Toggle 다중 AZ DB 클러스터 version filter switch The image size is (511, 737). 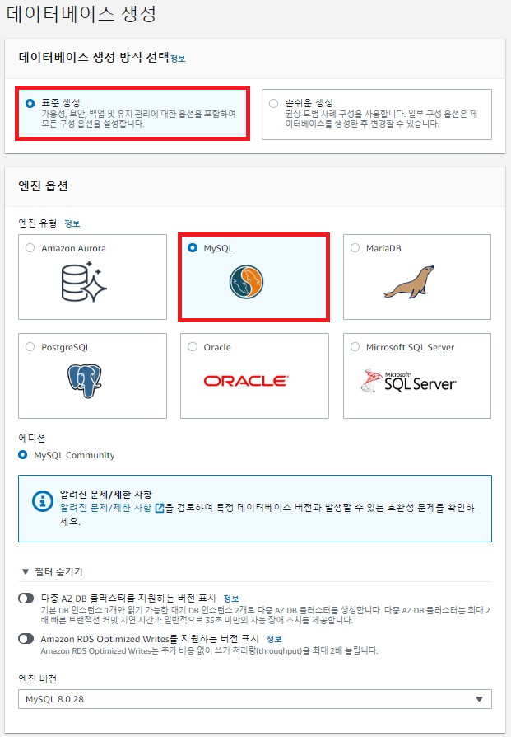coord(26,599)
